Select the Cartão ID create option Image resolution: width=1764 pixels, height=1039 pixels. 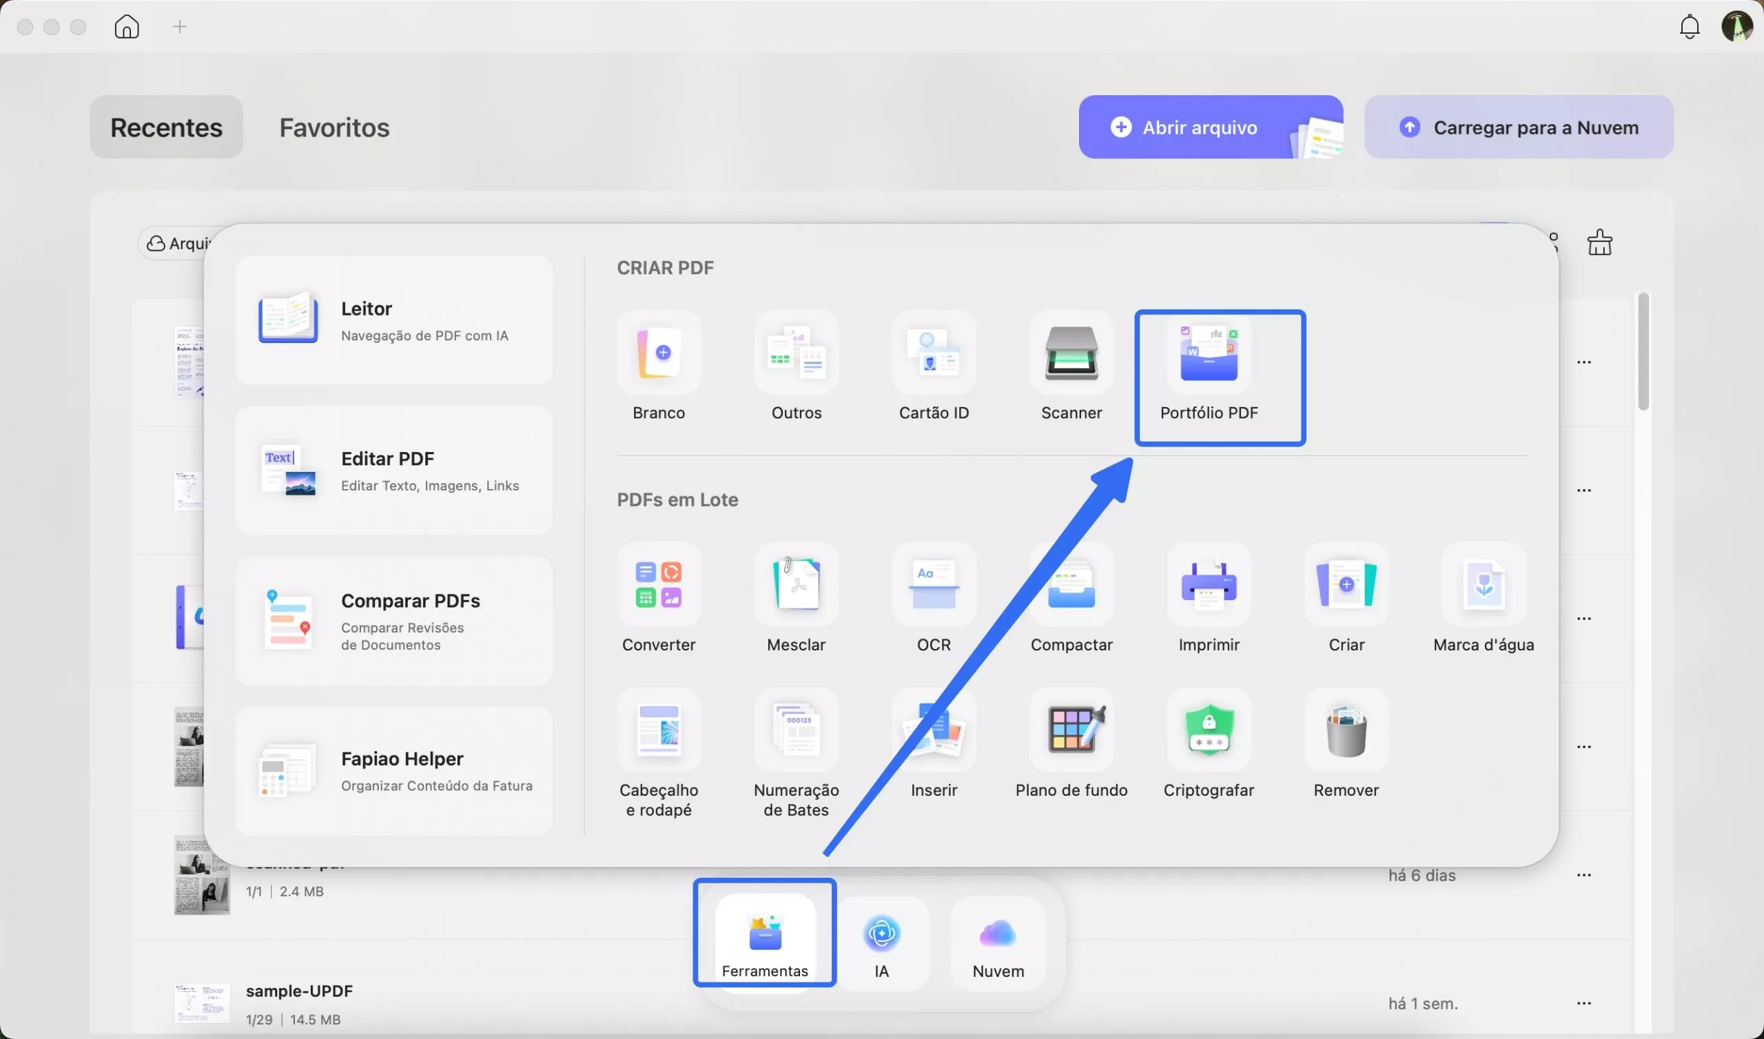(x=933, y=353)
